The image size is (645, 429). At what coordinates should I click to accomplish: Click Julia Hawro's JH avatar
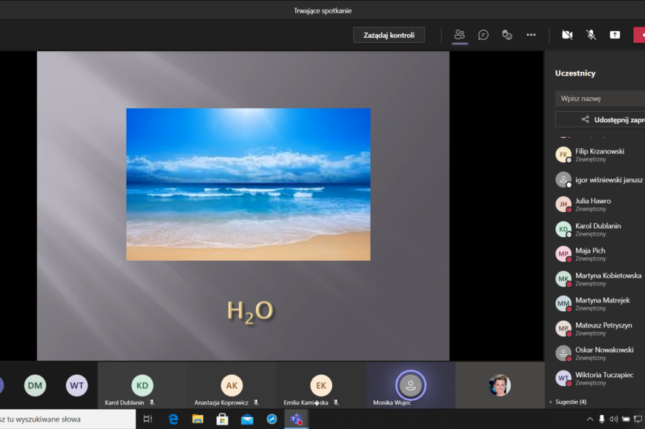[x=563, y=204]
